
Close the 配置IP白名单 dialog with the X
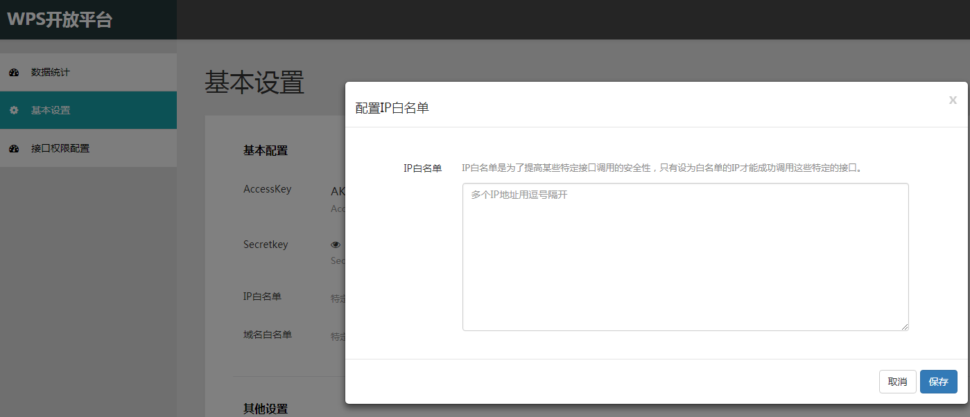coord(953,100)
